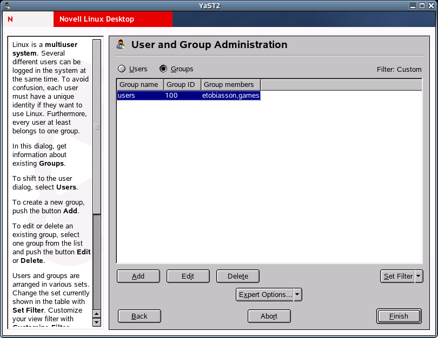
Task: Sort by Group name column header
Action: (140, 84)
